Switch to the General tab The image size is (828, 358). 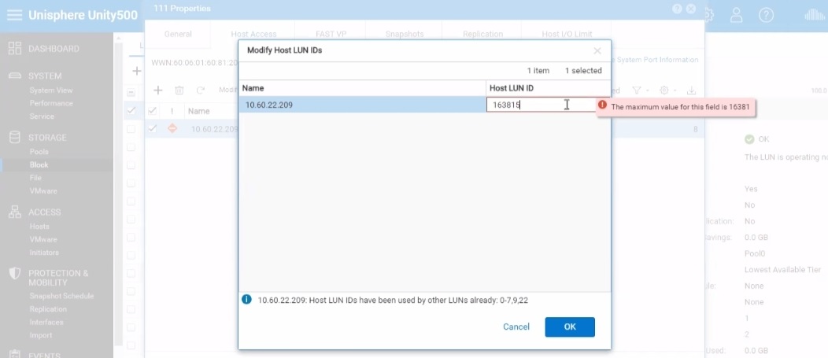(178, 34)
